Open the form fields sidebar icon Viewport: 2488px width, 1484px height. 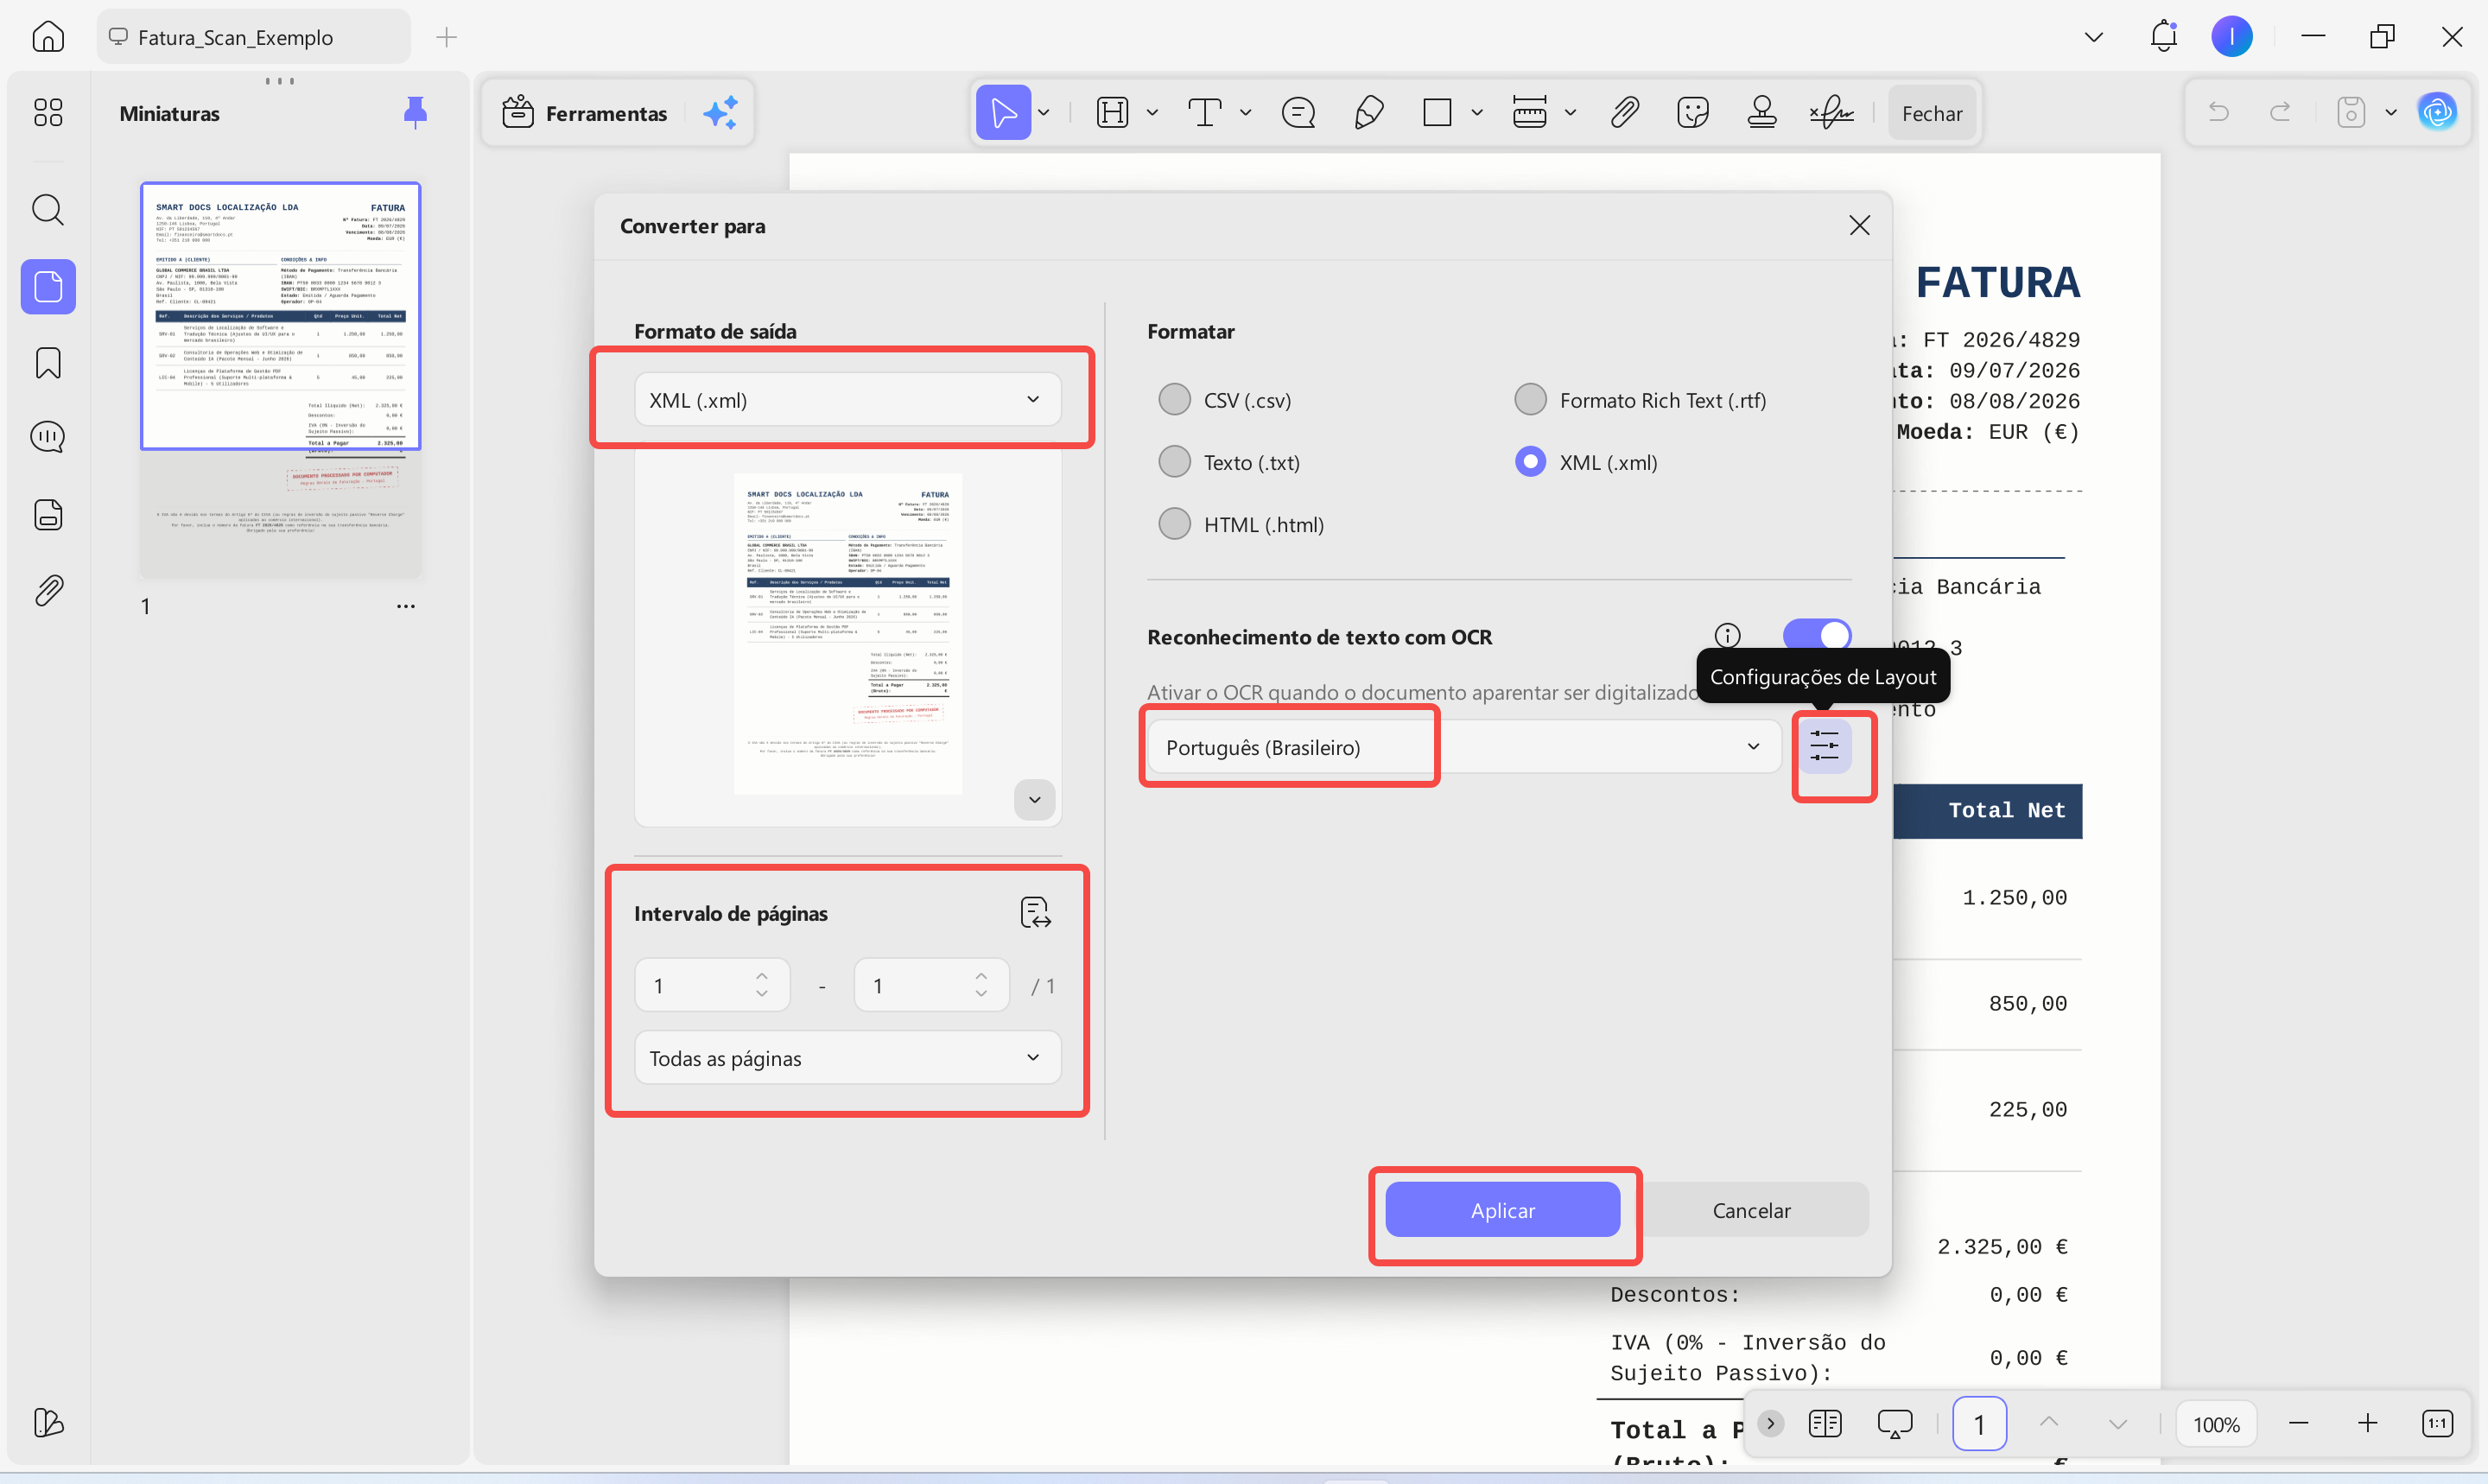point(48,514)
